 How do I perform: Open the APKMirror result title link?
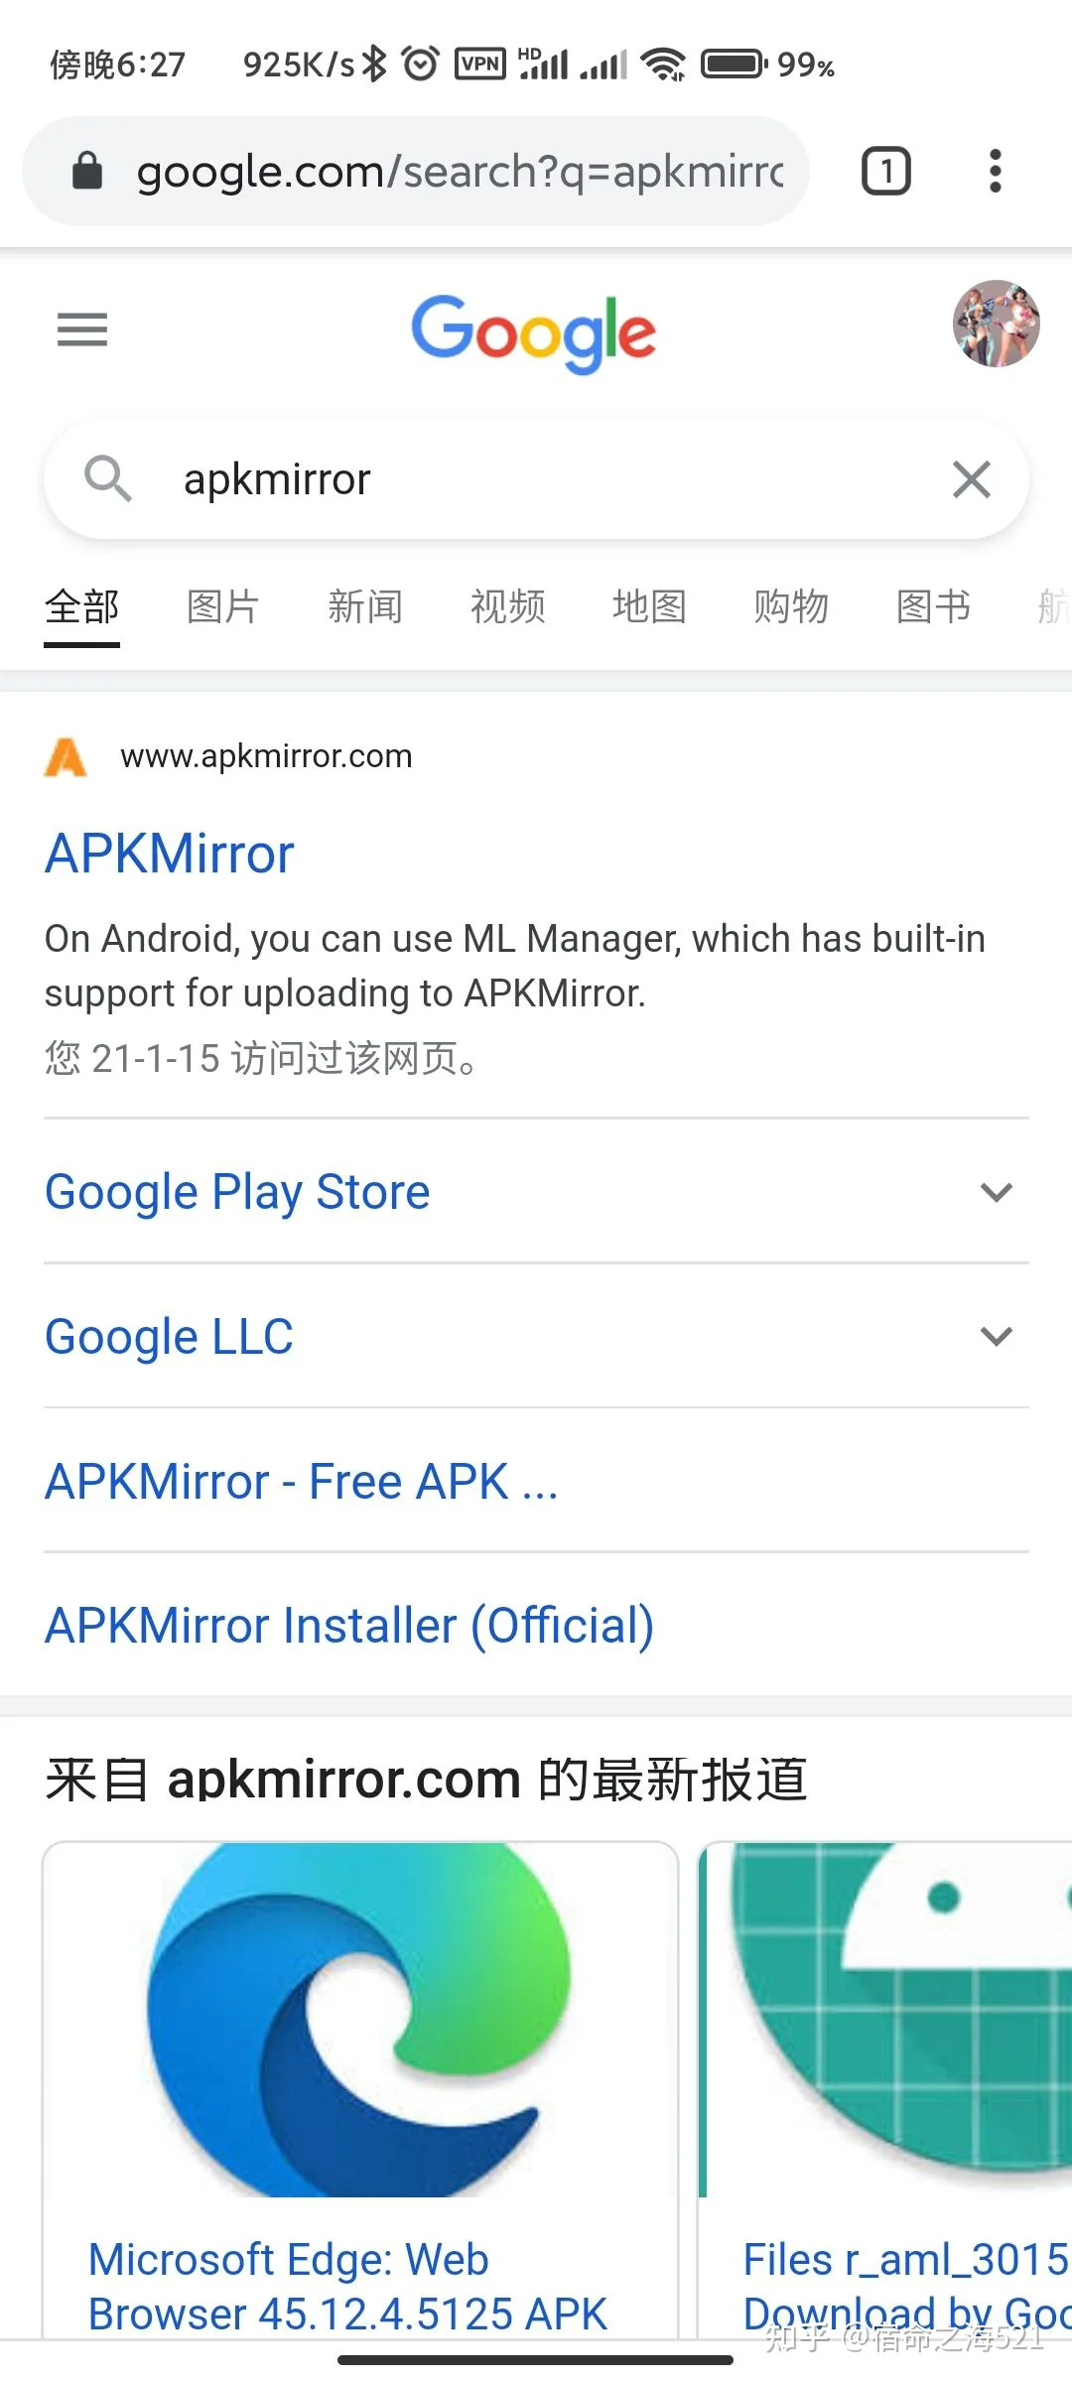(170, 854)
